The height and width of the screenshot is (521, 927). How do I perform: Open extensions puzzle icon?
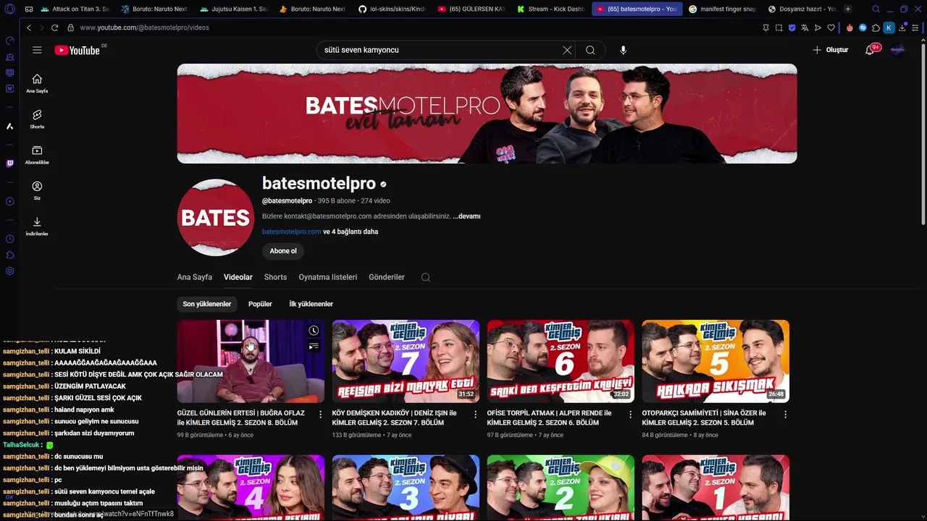(876, 27)
